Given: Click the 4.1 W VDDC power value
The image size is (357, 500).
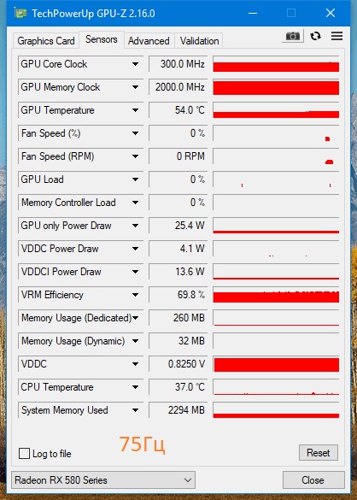Looking at the screenshot, I should pyautogui.click(x=178, y=249).
